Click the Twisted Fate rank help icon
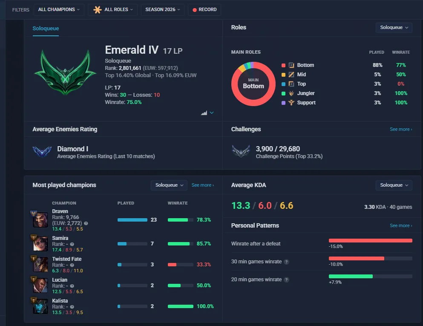 pyautogui.click(x=72, y=265)
